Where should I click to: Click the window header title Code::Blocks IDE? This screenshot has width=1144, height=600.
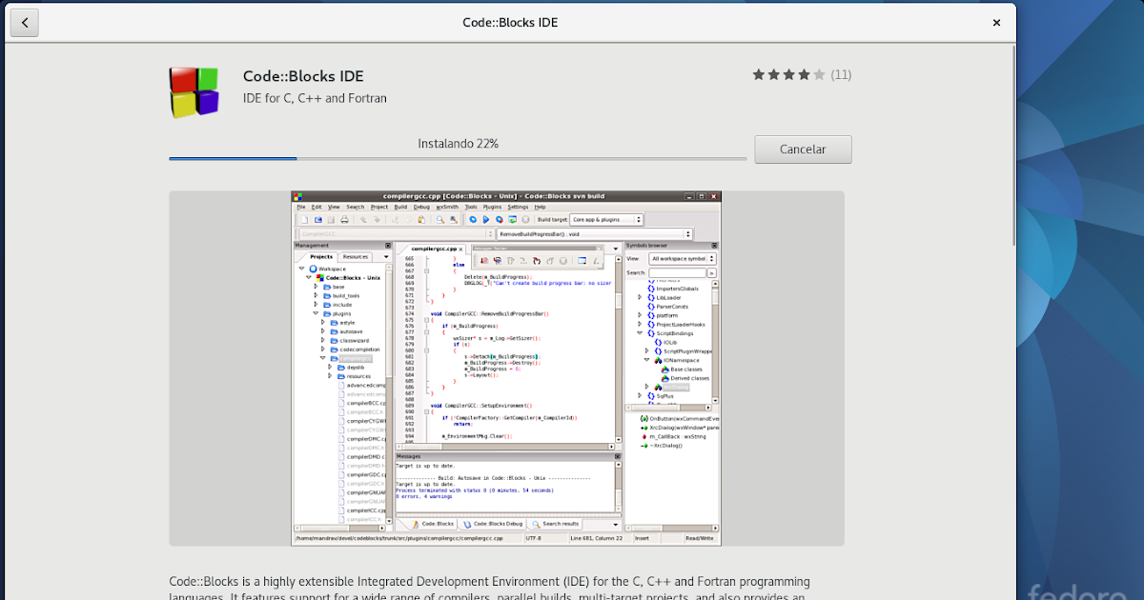[510, 23]
